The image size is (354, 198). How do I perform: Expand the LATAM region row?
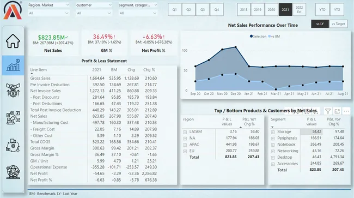pyautogui.click(x=185, y=132)
